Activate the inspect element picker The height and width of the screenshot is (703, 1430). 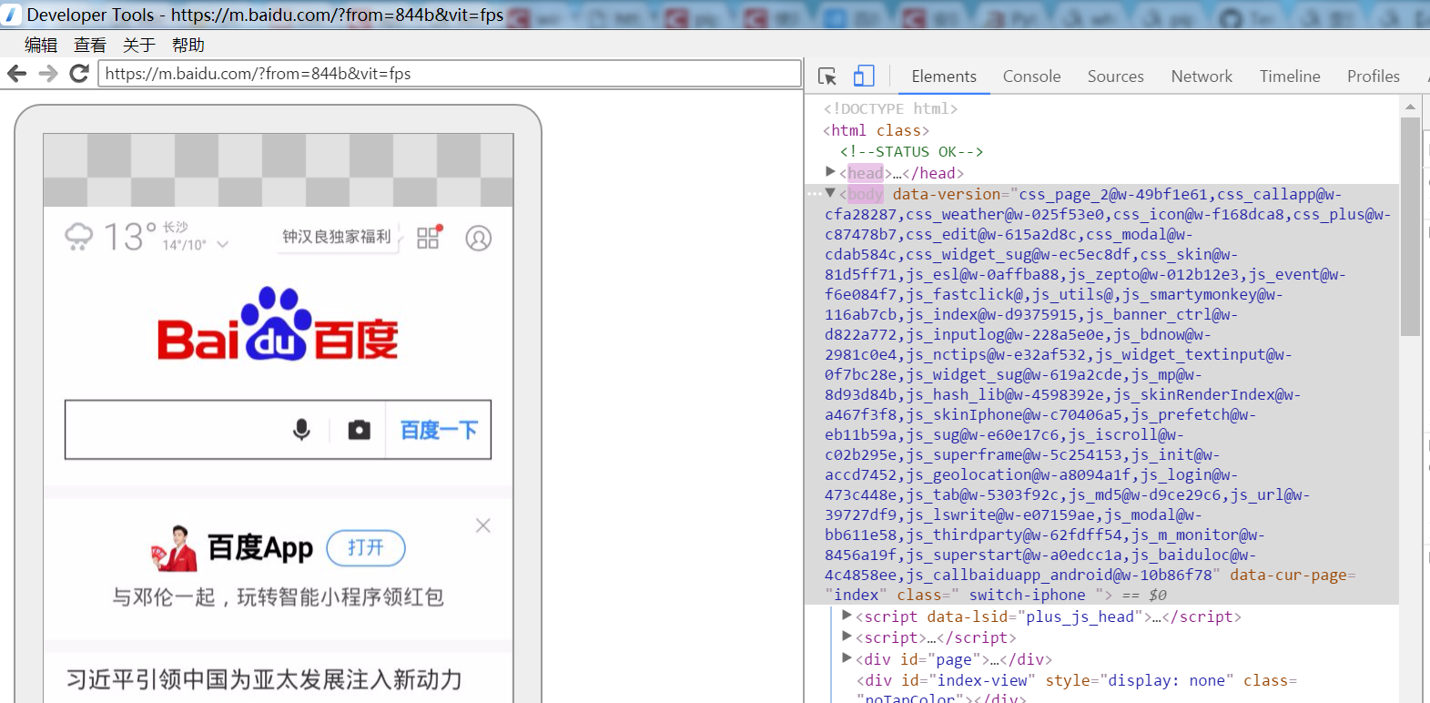tap(827, 76)
